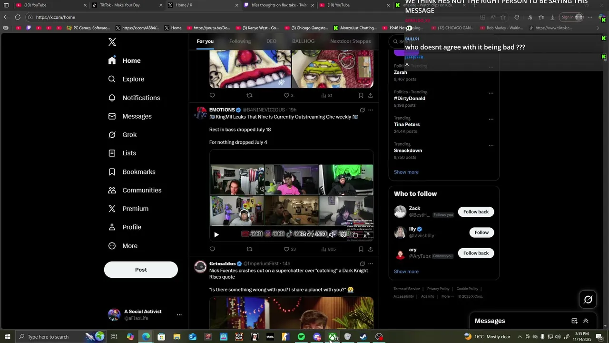Reply to the EMOTIONS post
The height and width of the screenshot is (343, 609).
[x=212, y=249]
